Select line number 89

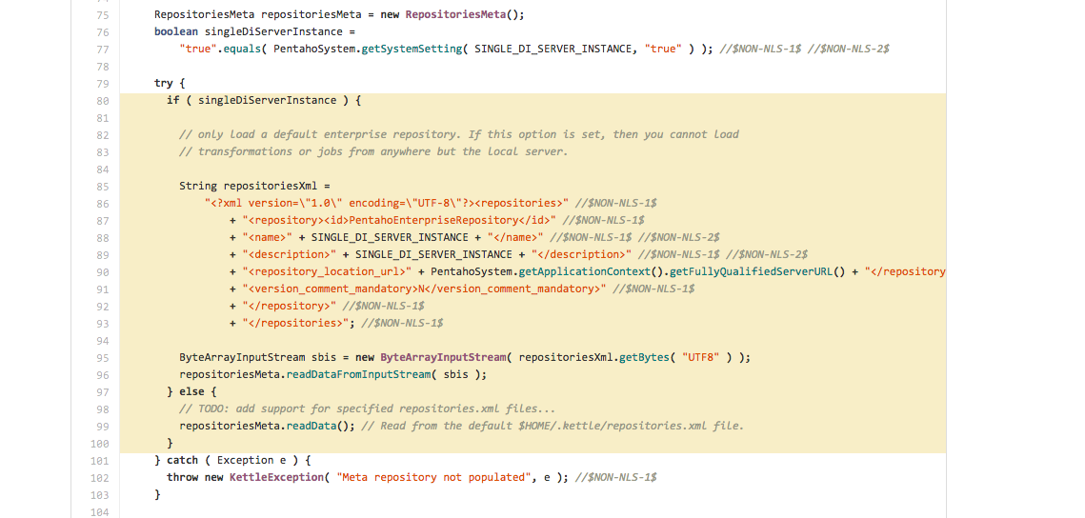(103, 255)
